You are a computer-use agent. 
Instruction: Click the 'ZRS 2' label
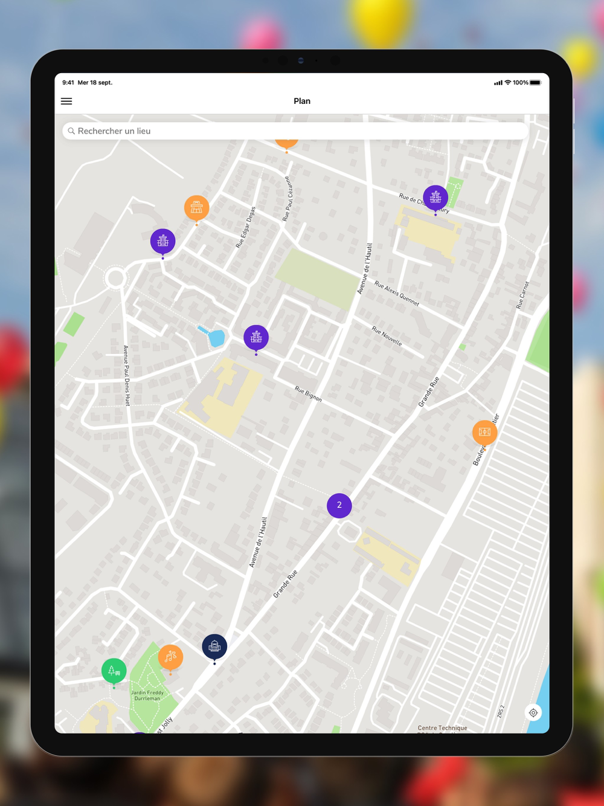pos(501,711)
